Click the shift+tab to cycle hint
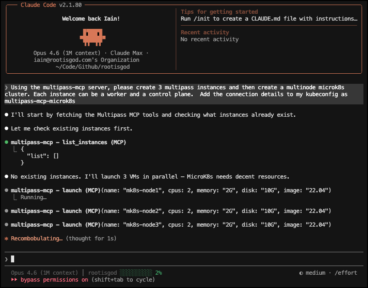This screenshot has height=288, width=368. click(x=123, y=279)
